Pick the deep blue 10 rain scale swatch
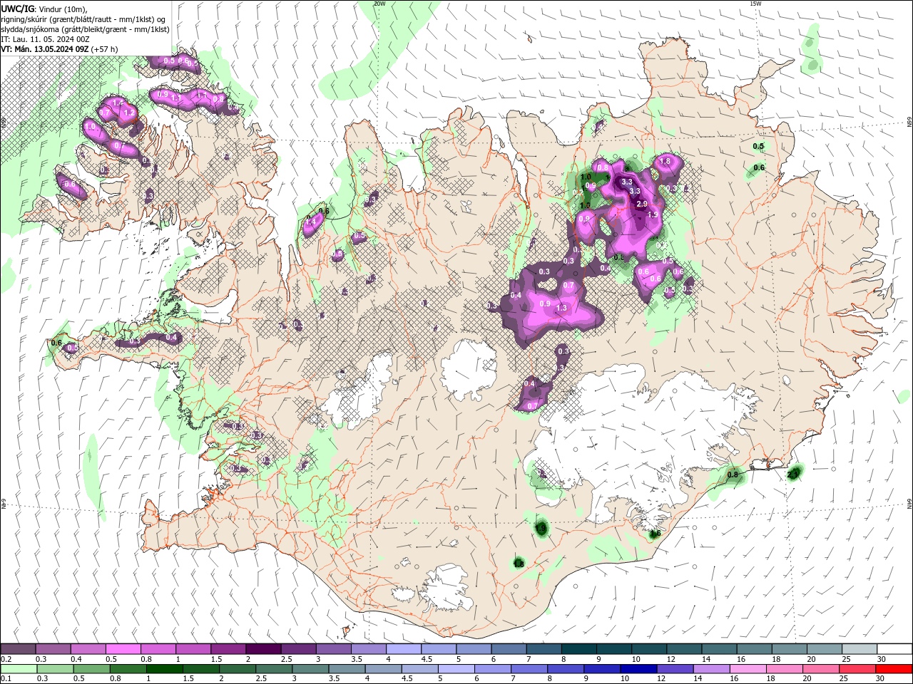Viewport: 913px width, 684px height. [637, 669]
